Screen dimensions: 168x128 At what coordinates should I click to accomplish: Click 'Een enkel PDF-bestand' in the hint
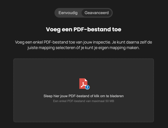tap(69, 101)
